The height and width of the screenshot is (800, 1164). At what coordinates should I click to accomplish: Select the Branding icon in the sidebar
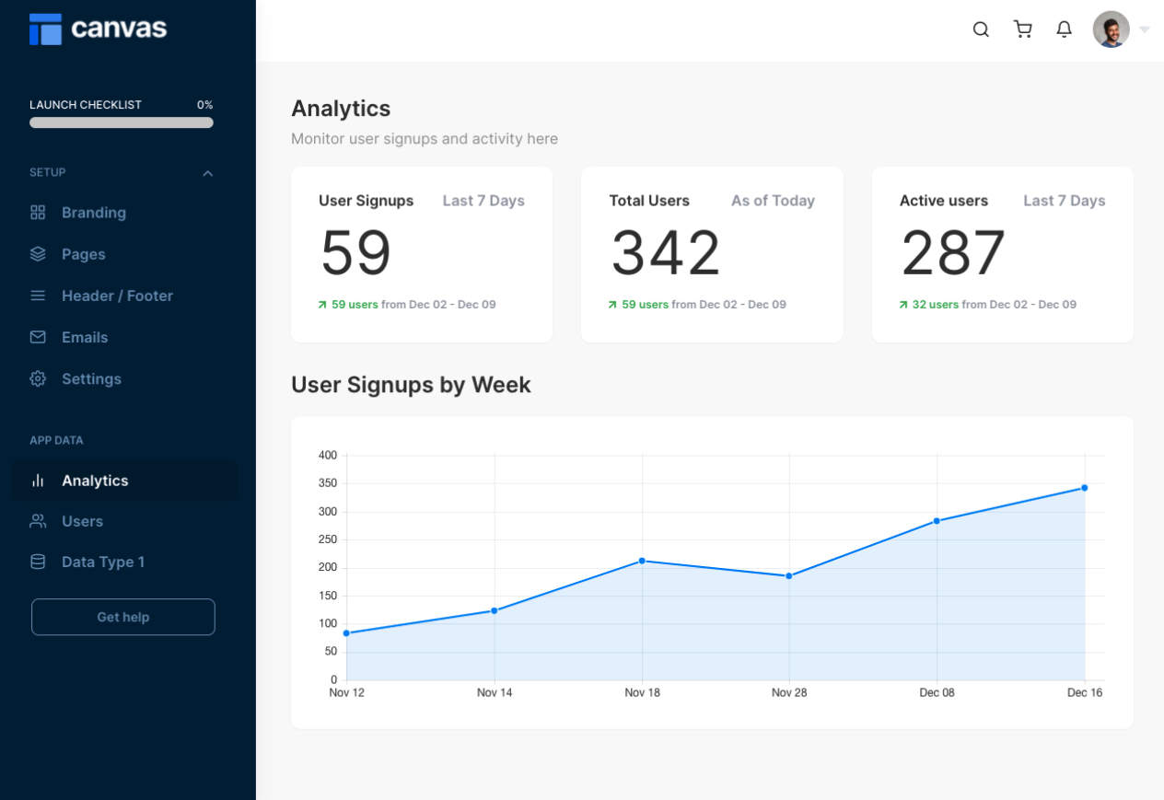coord(38,213)
